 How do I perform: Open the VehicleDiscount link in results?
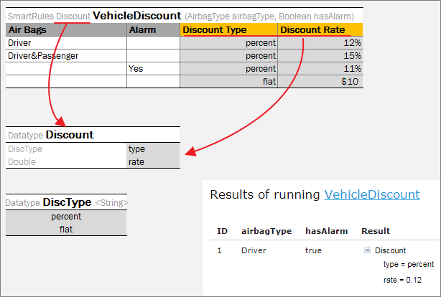[x=371, y=194]
